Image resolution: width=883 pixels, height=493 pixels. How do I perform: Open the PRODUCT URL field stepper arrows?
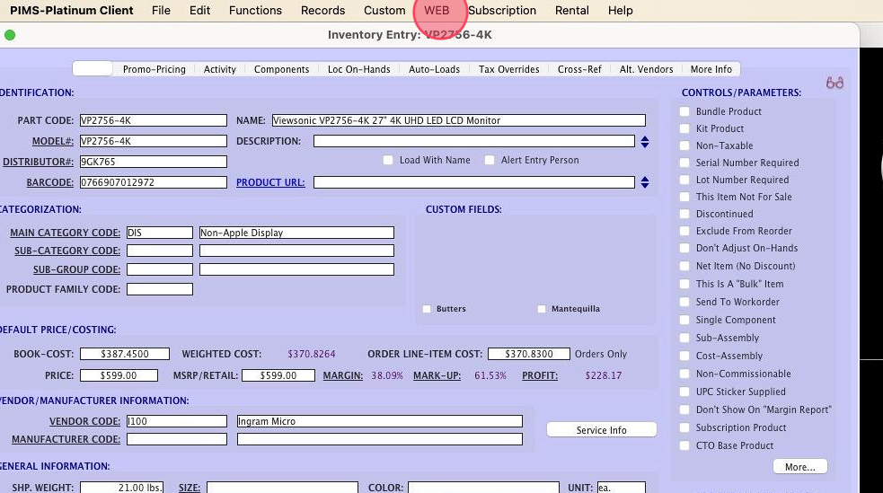click(645, 182)
